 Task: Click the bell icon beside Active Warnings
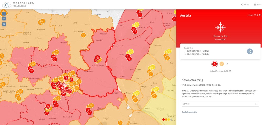coord(230,71)
